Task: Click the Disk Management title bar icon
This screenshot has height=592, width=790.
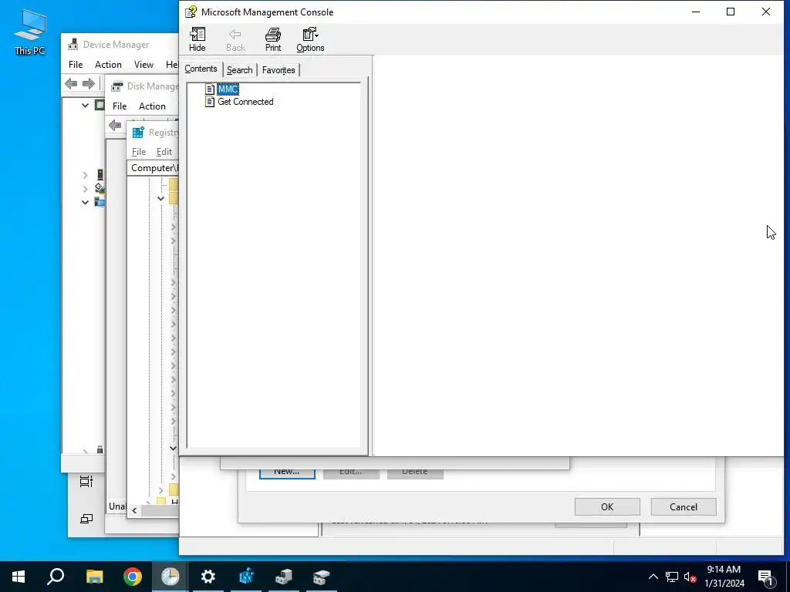Action: point(117,86)
